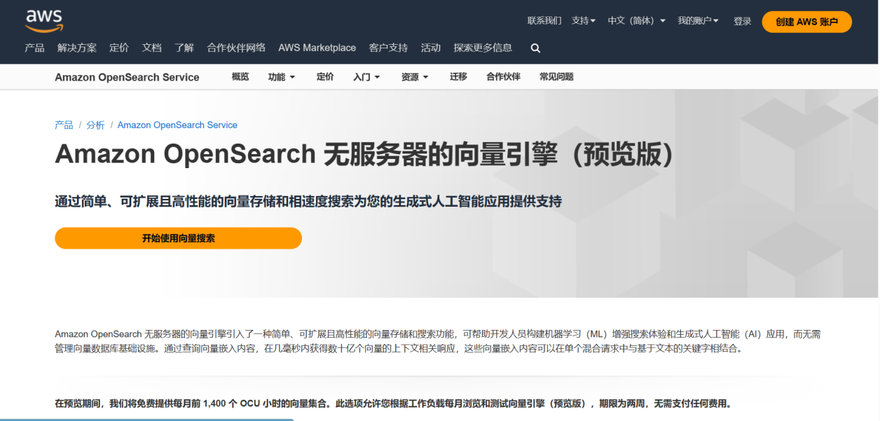
Task: Open the search magnifier icon
Action: coord(535,48)
